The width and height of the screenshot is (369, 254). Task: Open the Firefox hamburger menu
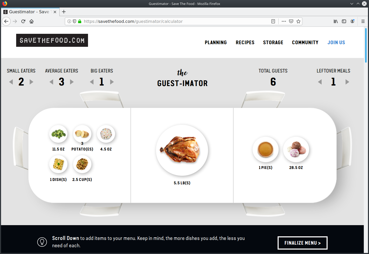pos(363,21)
